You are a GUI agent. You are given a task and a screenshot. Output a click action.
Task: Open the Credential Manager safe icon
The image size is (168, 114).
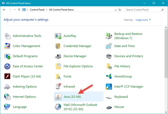click(x=58, y=46)
